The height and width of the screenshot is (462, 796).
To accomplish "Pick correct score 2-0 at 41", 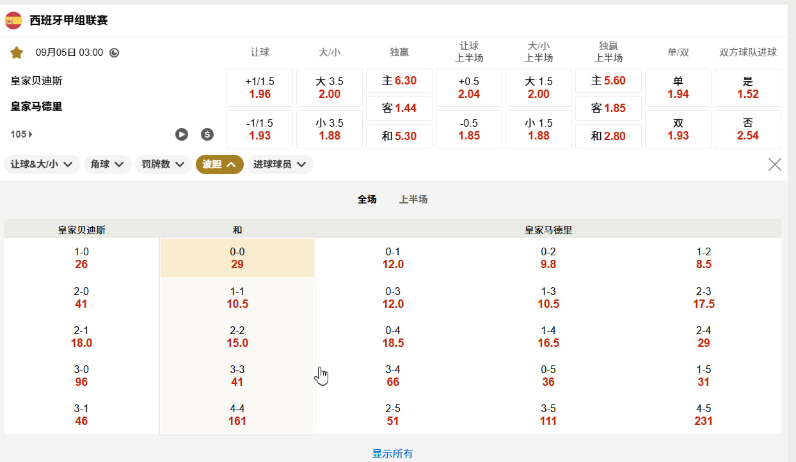I will (x=81, y=298).
